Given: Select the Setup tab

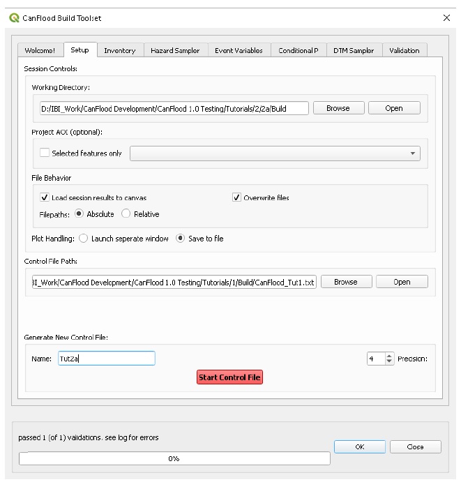Looking at the screenshot, I should [80, 50].
